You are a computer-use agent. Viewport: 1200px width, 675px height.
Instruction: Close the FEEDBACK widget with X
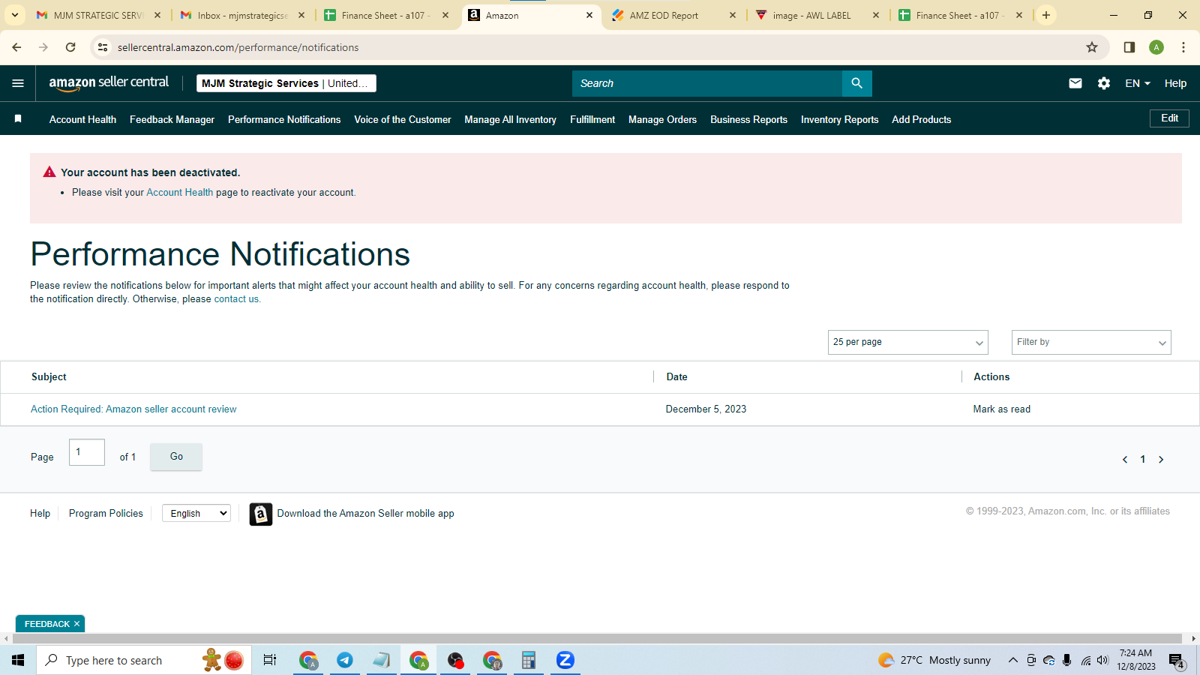pyautogui.click(x=76, y=624)
